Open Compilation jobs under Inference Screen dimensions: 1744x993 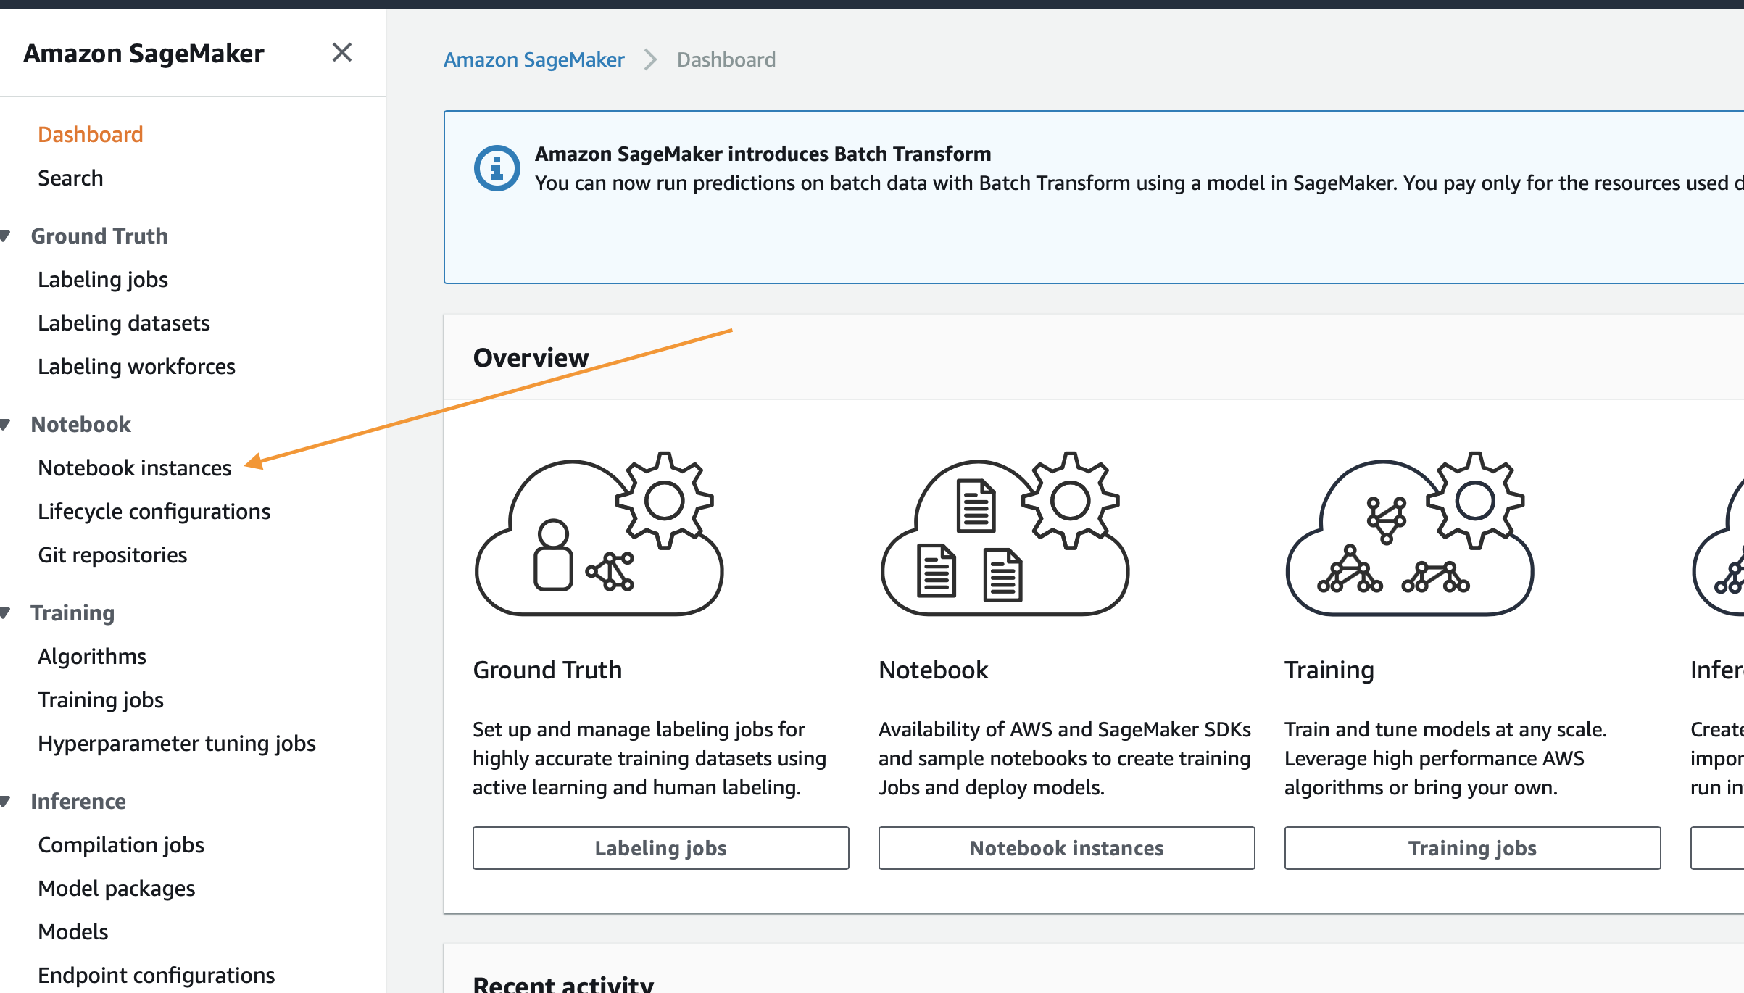(x=121, y=845)
